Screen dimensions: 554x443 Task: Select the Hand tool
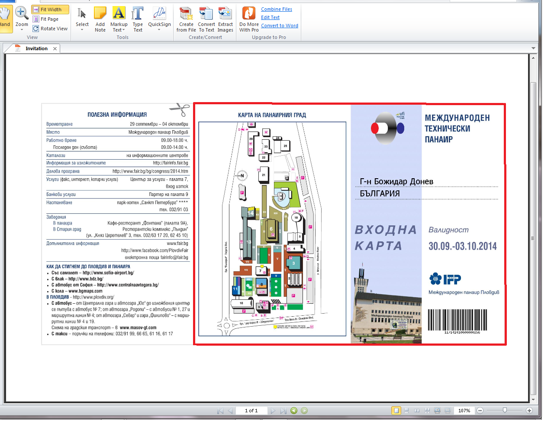[5, 17]
